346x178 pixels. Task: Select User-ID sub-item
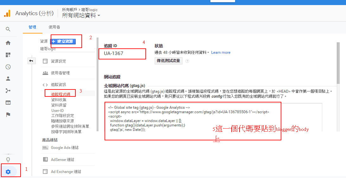pos(58,111)
